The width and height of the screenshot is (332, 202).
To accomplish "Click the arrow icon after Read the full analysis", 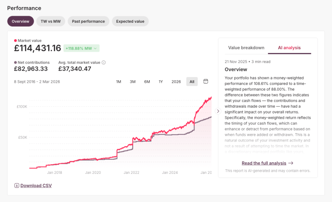I will tap(291, 163).
